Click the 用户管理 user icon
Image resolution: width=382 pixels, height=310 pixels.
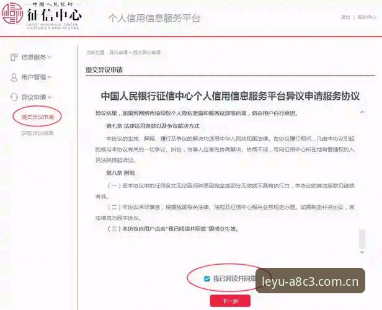click(x=14, y=77)
